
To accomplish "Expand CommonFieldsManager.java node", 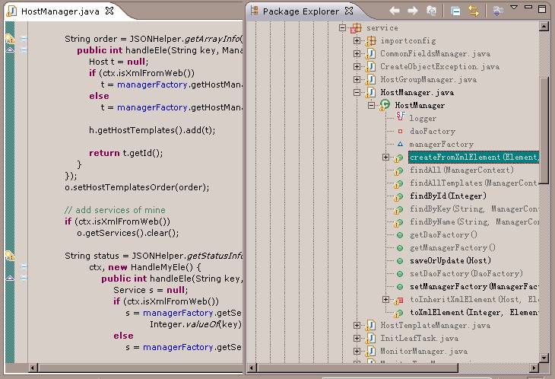I will 357,54.
